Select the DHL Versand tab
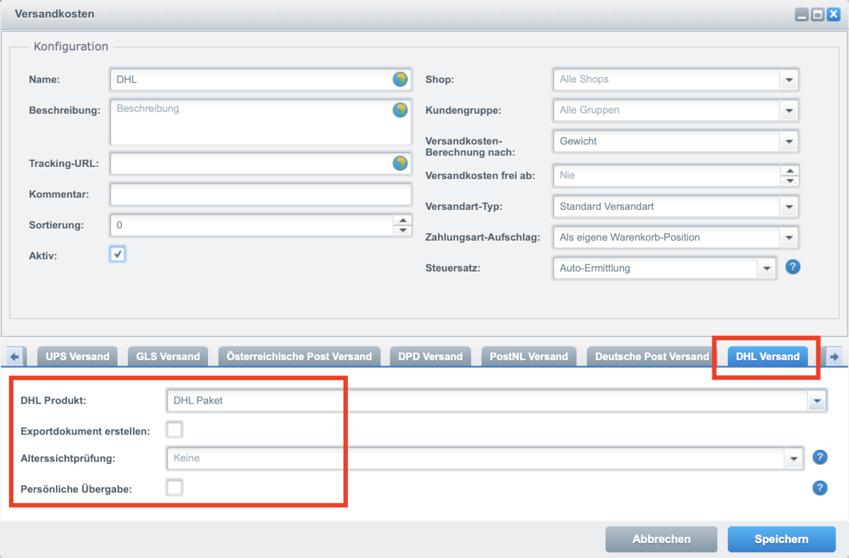849x558 pixels. point(768,356)
